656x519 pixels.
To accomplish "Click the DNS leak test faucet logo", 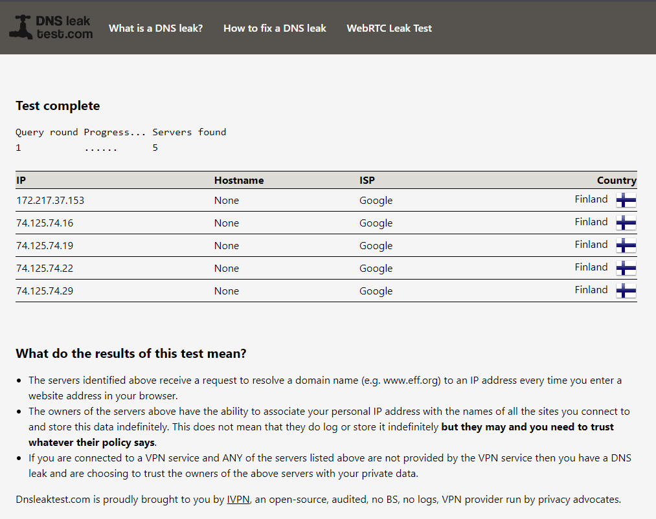I will click(51, 27).
